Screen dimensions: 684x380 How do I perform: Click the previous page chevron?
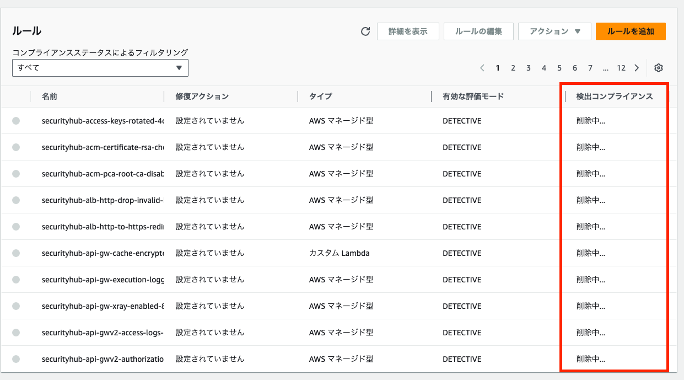[x=482, y=67]
